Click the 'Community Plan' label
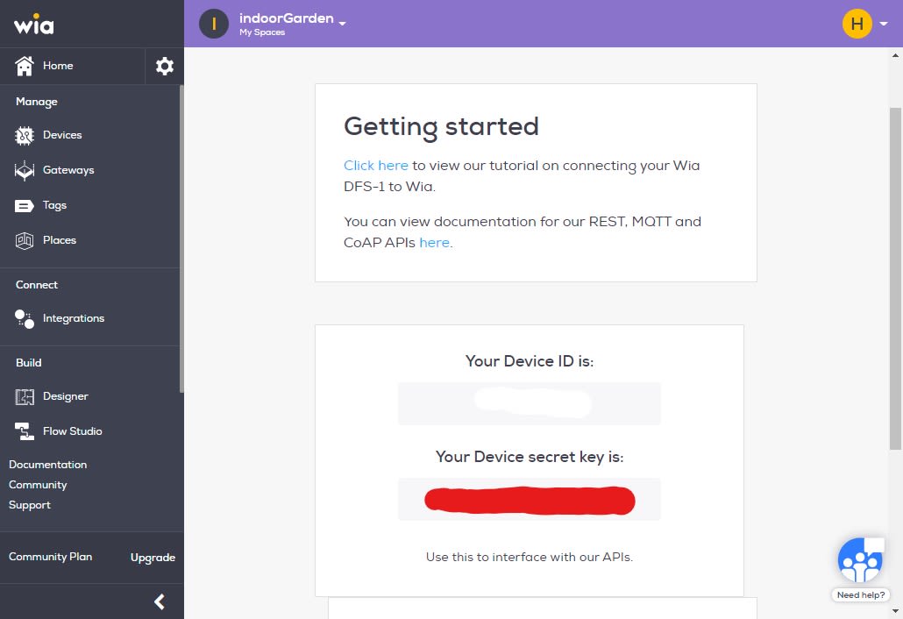This screenshot has width=903, height=619. (x=51, y=557)
